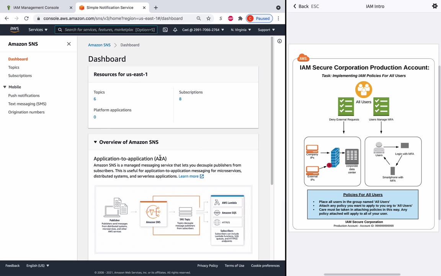Open Terms of Use footer link
This screenshot has width=441, height=276.
tap(234, 266)
